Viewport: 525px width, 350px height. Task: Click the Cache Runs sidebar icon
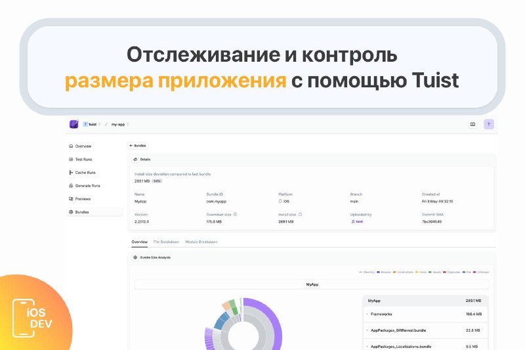[71, 173]
